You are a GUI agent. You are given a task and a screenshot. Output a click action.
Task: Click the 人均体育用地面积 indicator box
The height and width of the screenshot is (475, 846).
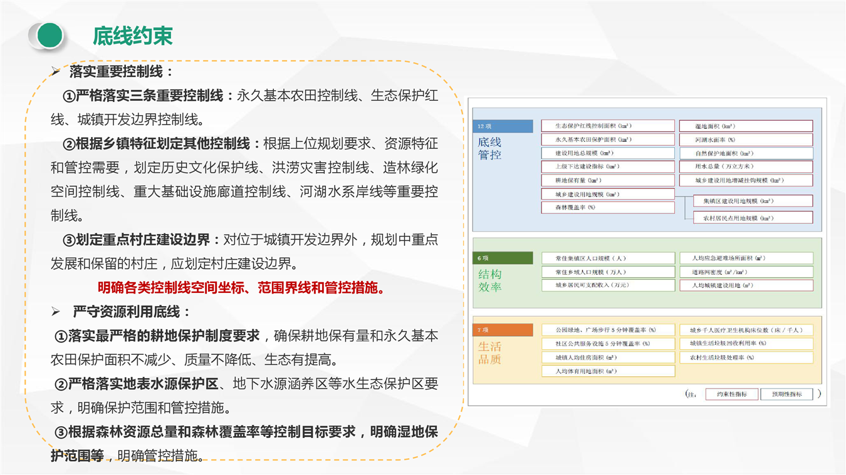(607, 371)
